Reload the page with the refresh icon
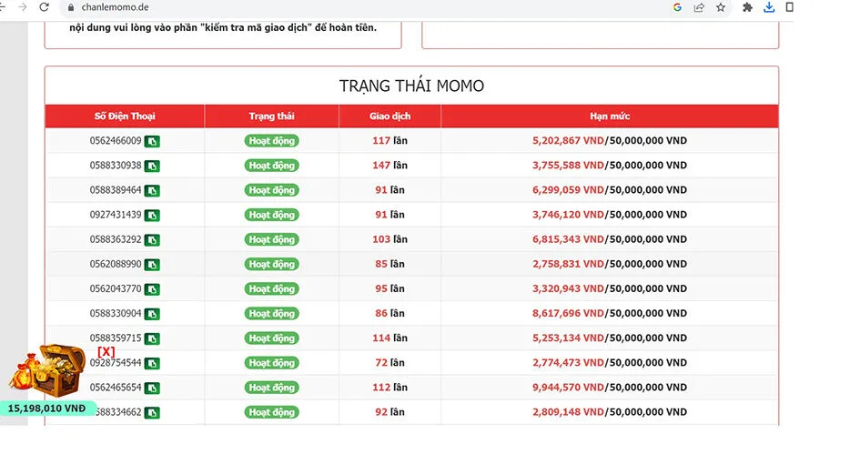This screenshot has width=860, height=454. [x=44, y=7]
